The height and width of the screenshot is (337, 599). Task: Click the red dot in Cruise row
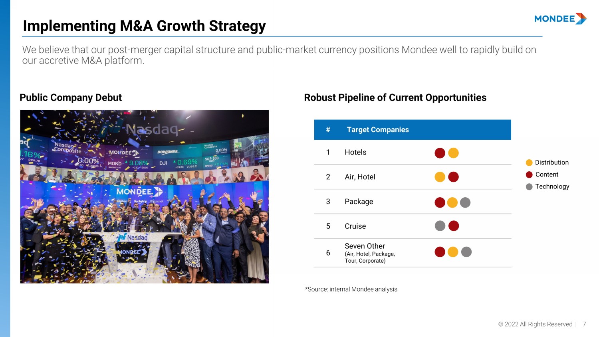point(454,226)
